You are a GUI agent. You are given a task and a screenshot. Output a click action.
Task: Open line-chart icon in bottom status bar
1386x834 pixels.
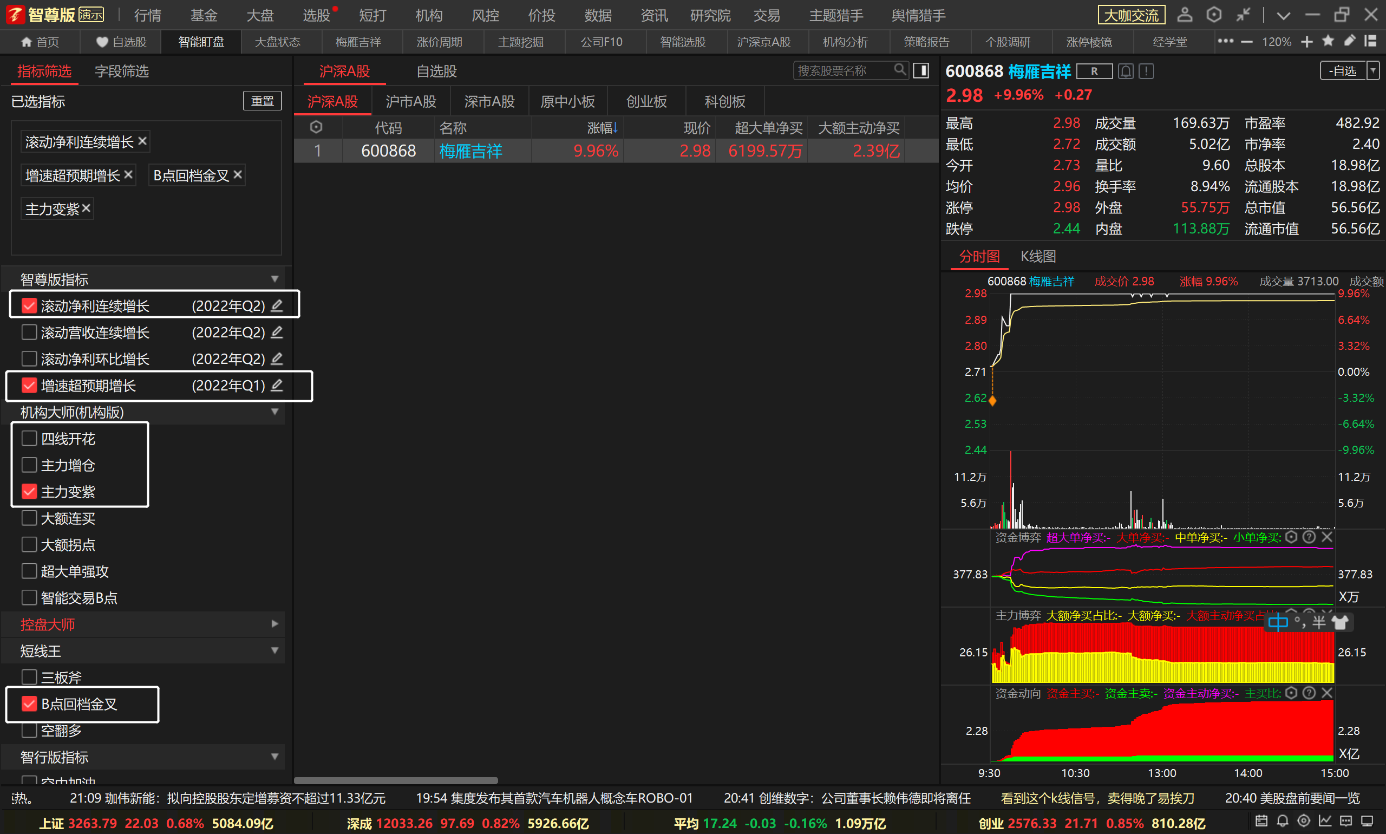[1325, 821]
